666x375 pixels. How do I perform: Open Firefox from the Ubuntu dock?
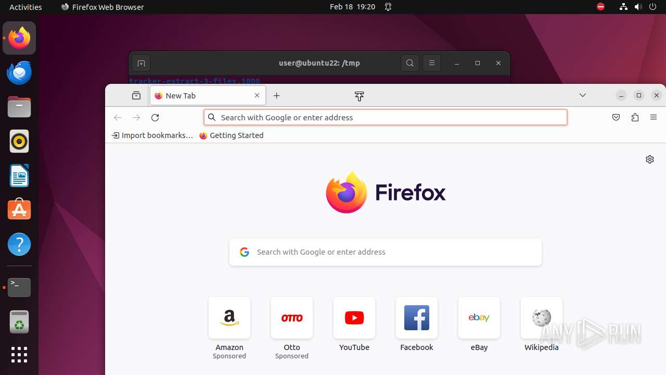coord(19,38)
